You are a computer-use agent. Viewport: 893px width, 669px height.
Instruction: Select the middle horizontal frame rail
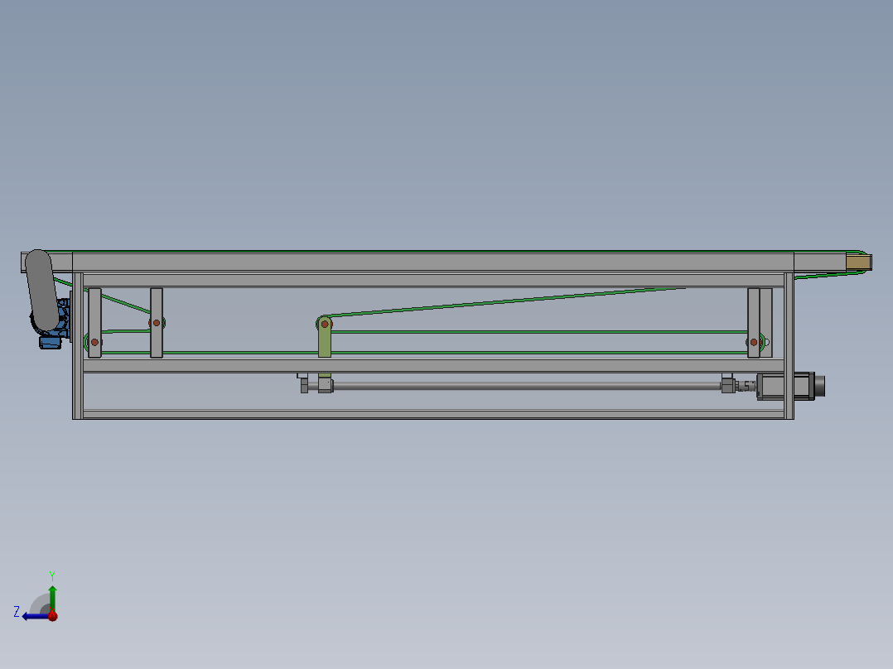click(x=432, y=365)
